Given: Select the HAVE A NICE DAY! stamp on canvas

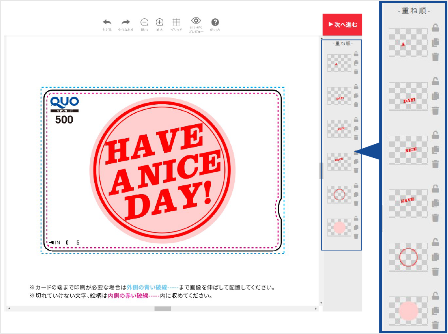Looking at the screenshot, I should point(163,170).
